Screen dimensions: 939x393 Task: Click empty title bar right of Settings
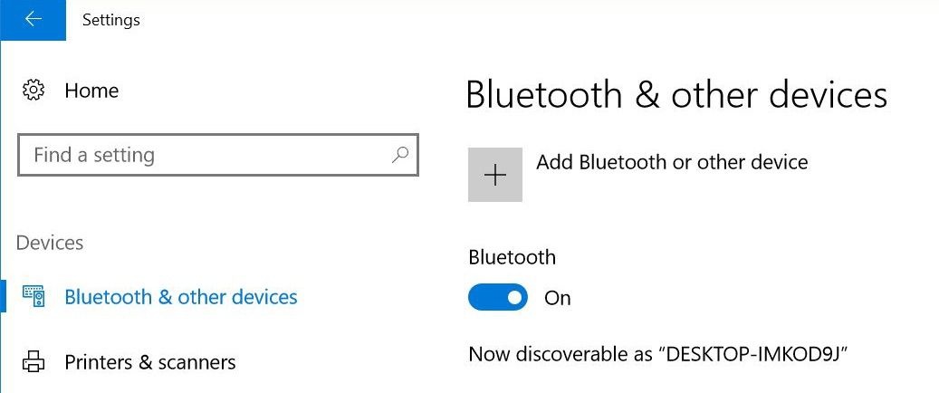tap(543, 19)
